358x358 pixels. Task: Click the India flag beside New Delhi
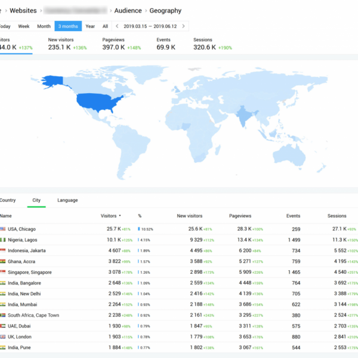tap(3, 294)
